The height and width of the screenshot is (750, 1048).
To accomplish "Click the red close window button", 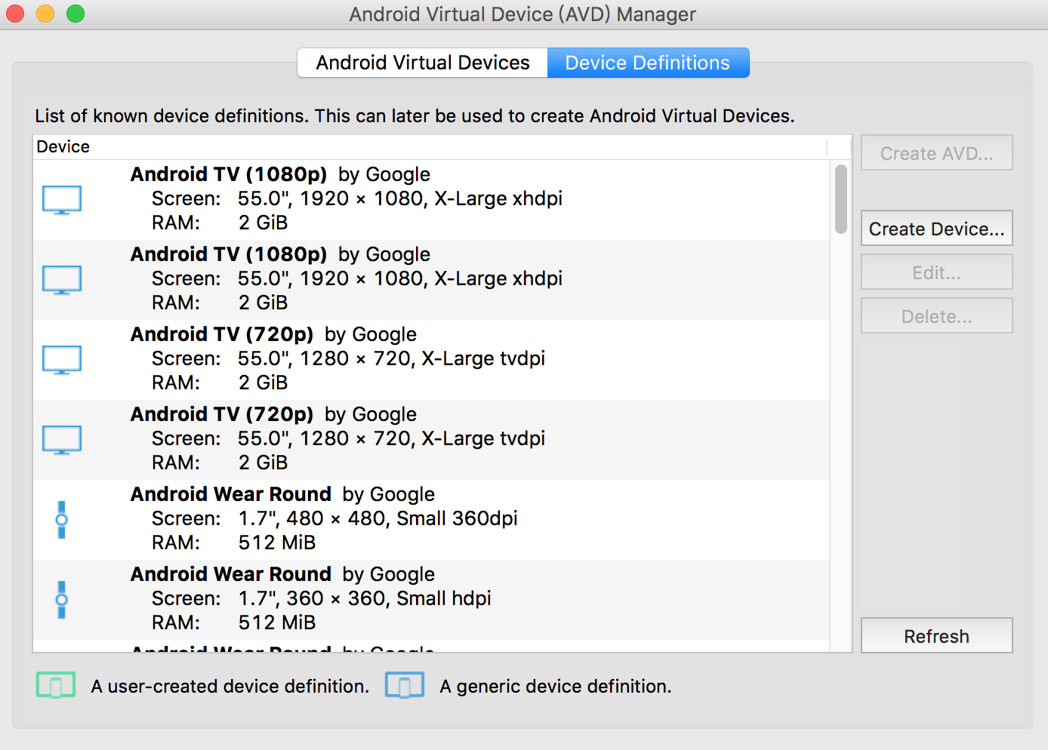I will [x=15, y=14].
